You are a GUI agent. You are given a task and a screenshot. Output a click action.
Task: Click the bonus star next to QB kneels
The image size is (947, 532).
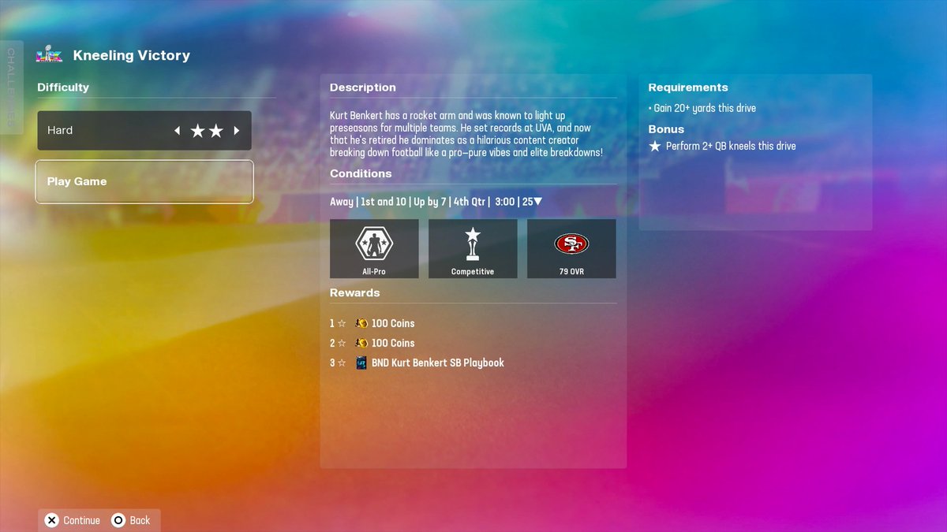(654, 146)
